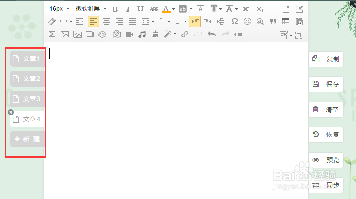Click the font border A icon
The height and width of the screenshot is (199, 356).
[x=200, y=9]
